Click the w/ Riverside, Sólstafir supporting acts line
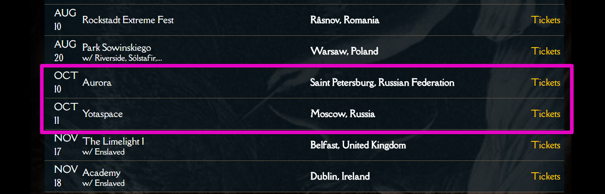The width and height of the screenshot is (605, 194). coord(122,58)
